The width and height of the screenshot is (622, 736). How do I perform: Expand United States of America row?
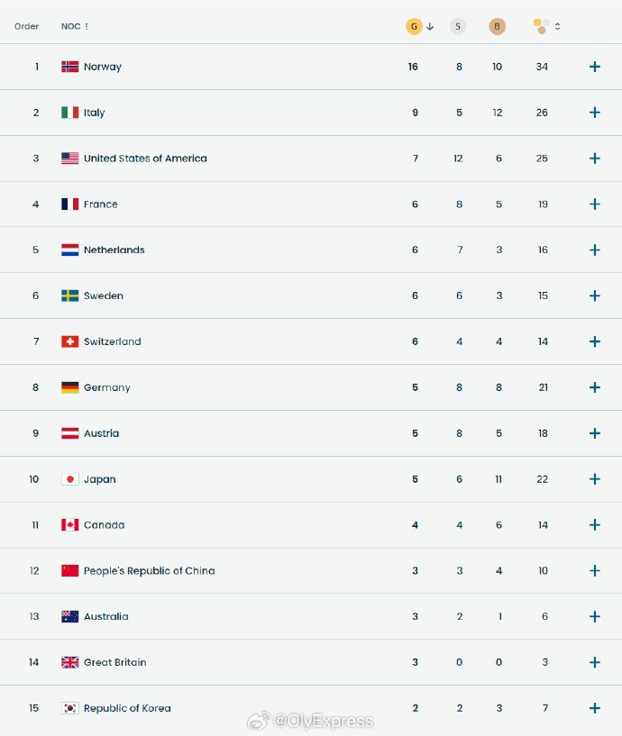click(595, 159)
